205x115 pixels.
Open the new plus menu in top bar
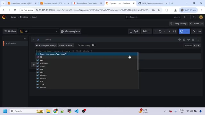[185, 17]
